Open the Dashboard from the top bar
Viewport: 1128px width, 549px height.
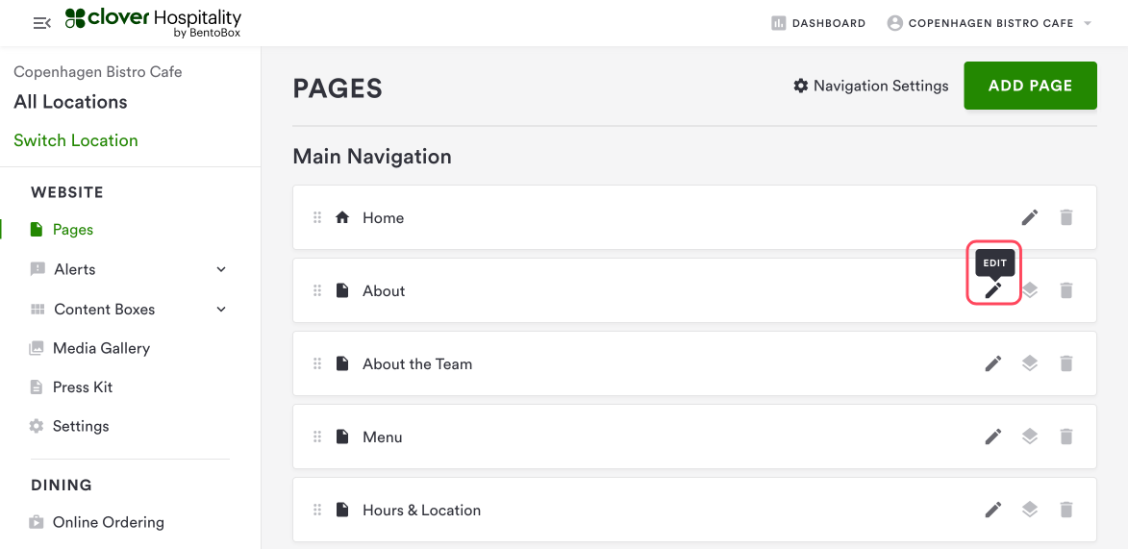[818, 23]
